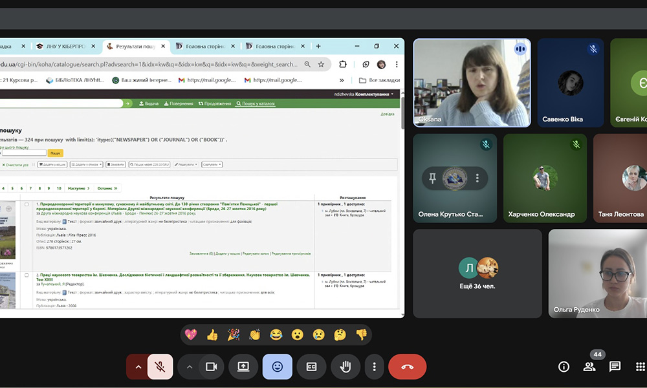Click the present screen icon
647x388 pixels.
[243, 367]
